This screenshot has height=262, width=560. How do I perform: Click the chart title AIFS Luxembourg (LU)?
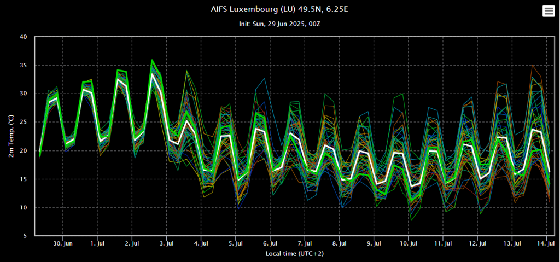click(279, 10)
